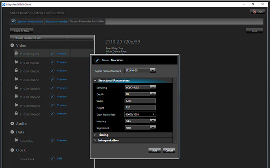
Task: Click the Height input field
Action: (x=140, y=108)
